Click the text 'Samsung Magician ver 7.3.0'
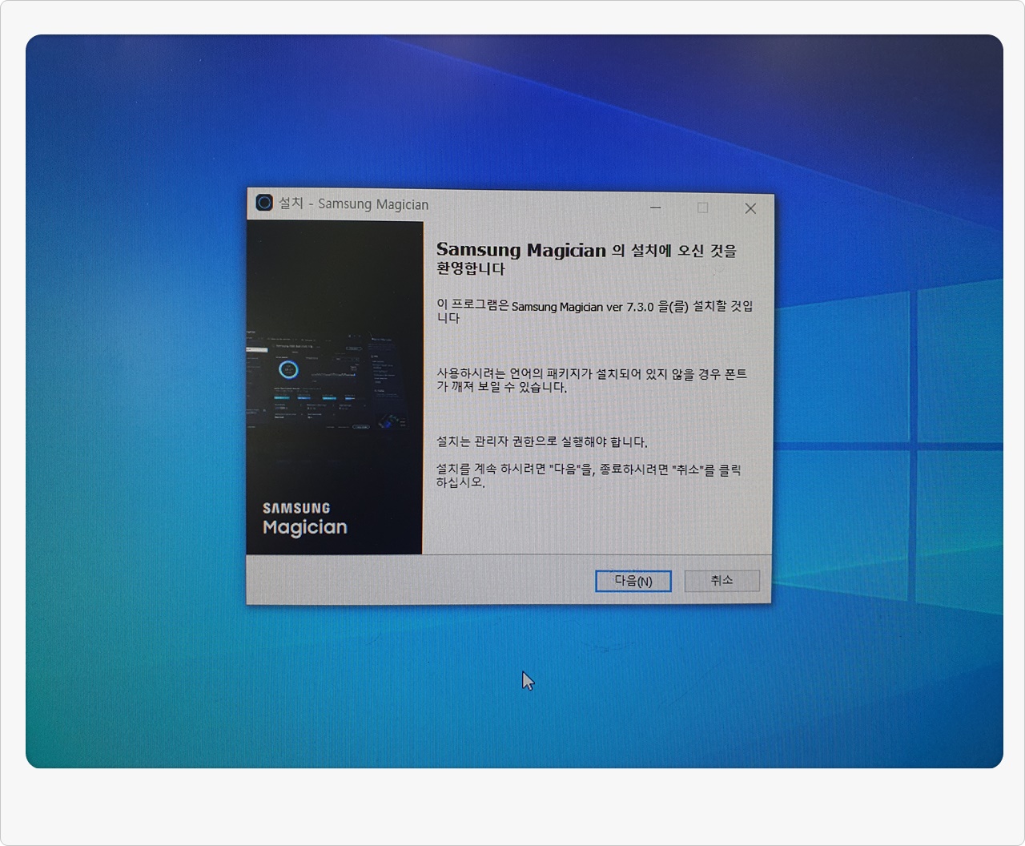Viewport: 1025px width, 846px height. click(x=582, y=307)
